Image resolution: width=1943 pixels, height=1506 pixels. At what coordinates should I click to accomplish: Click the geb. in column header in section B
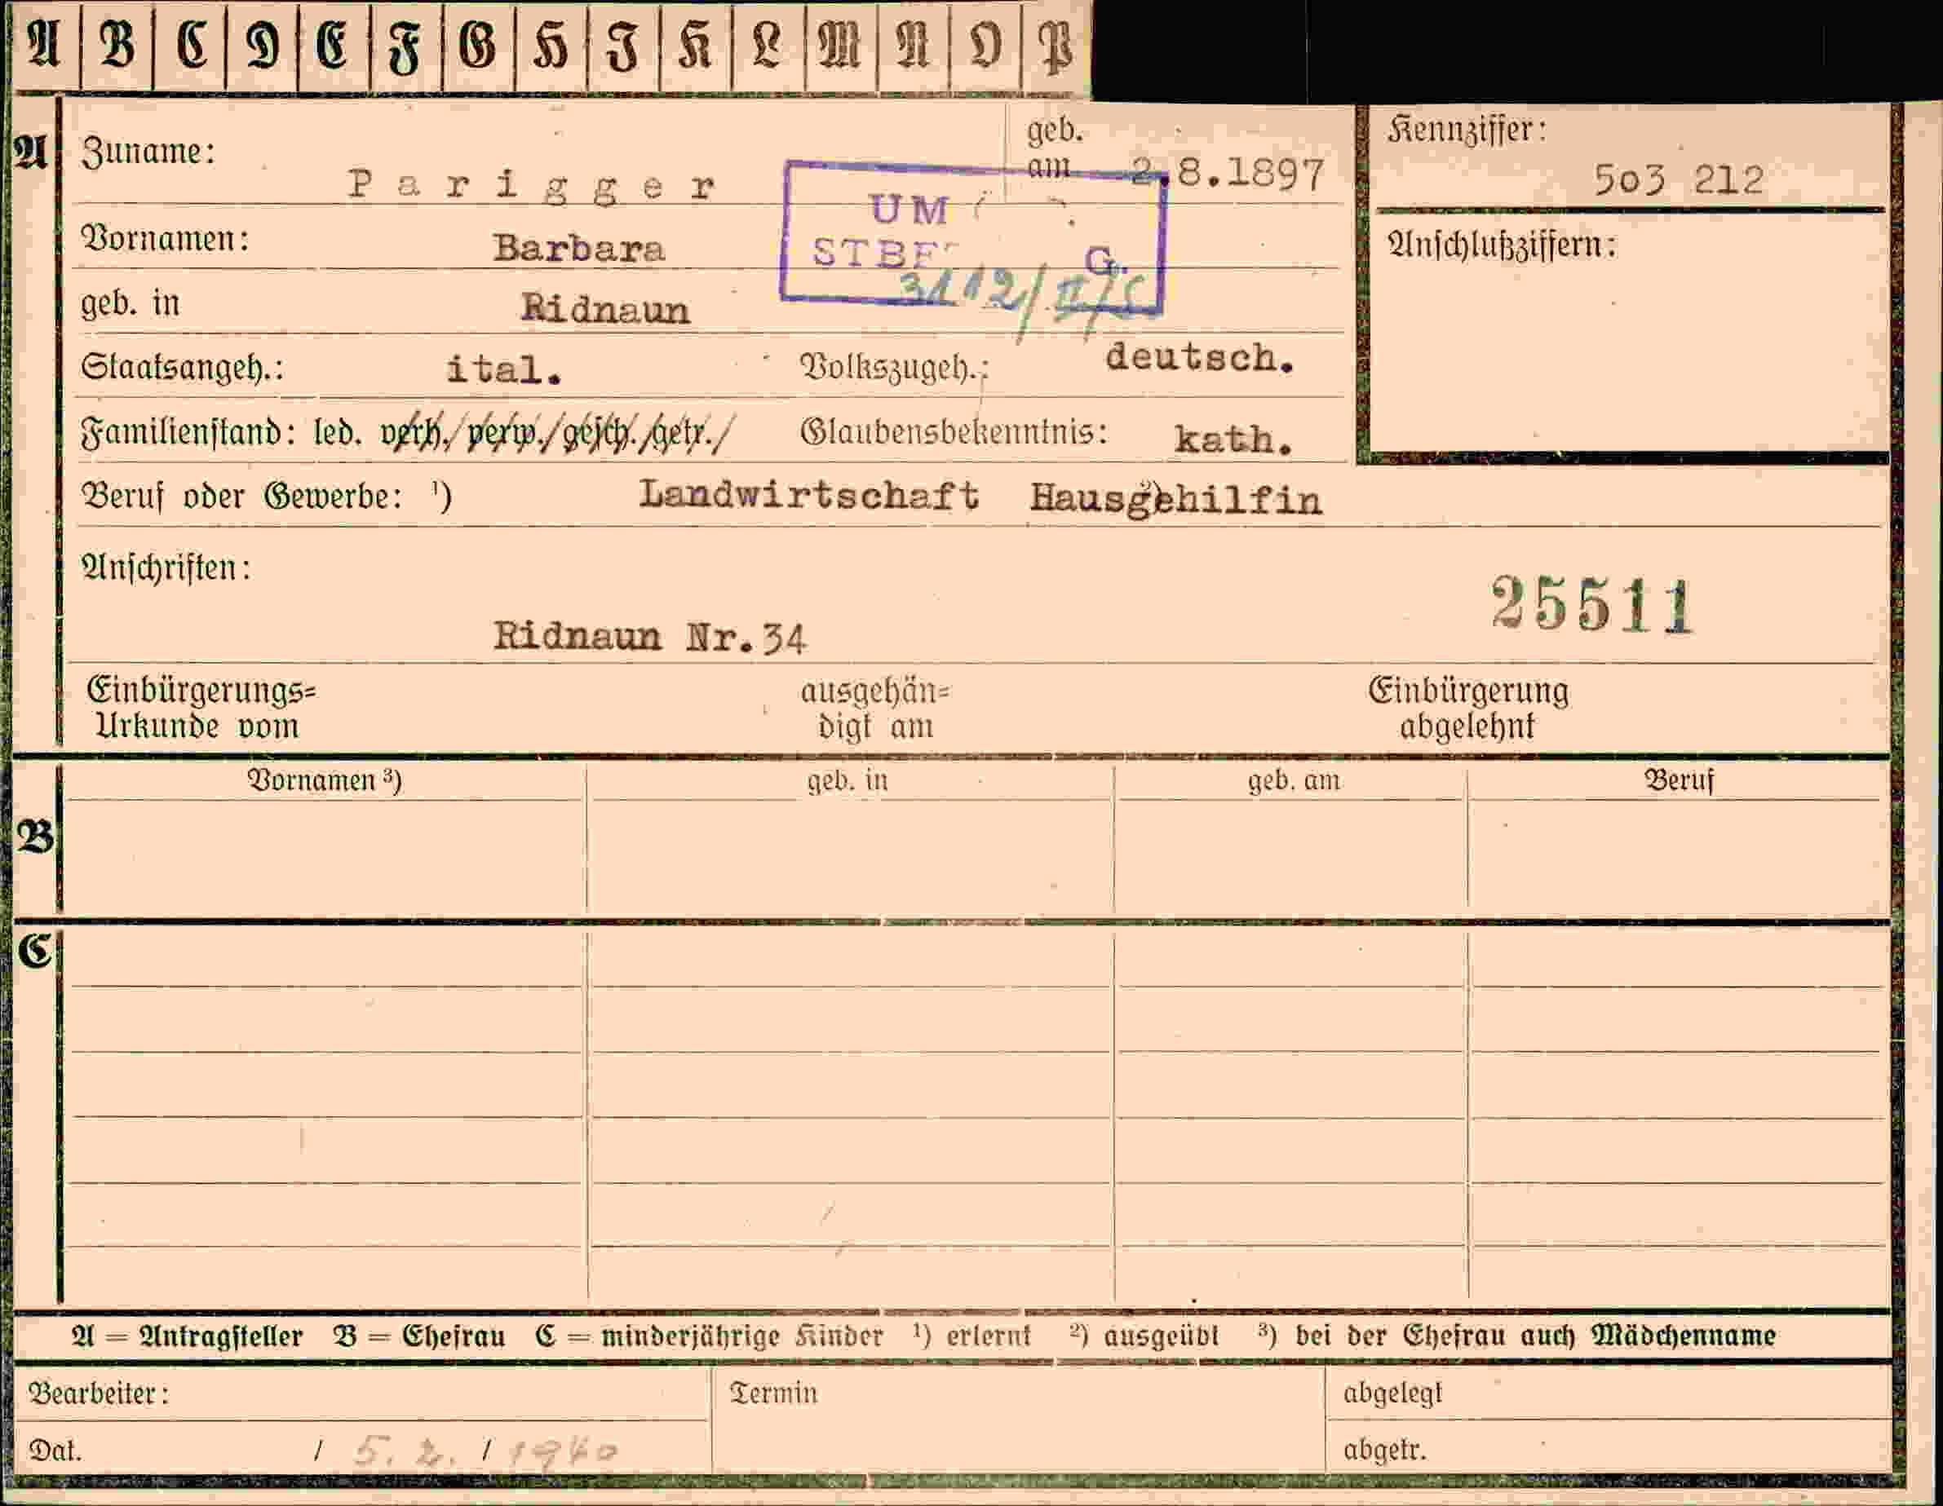click(x=847, y=781)
